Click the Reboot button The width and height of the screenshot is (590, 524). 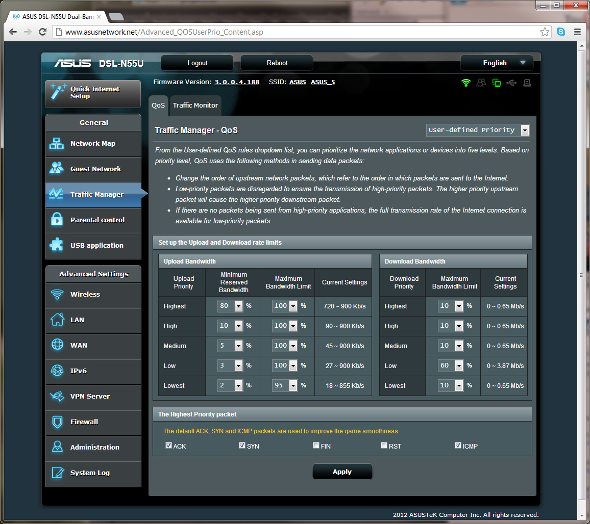click(276, 63)
